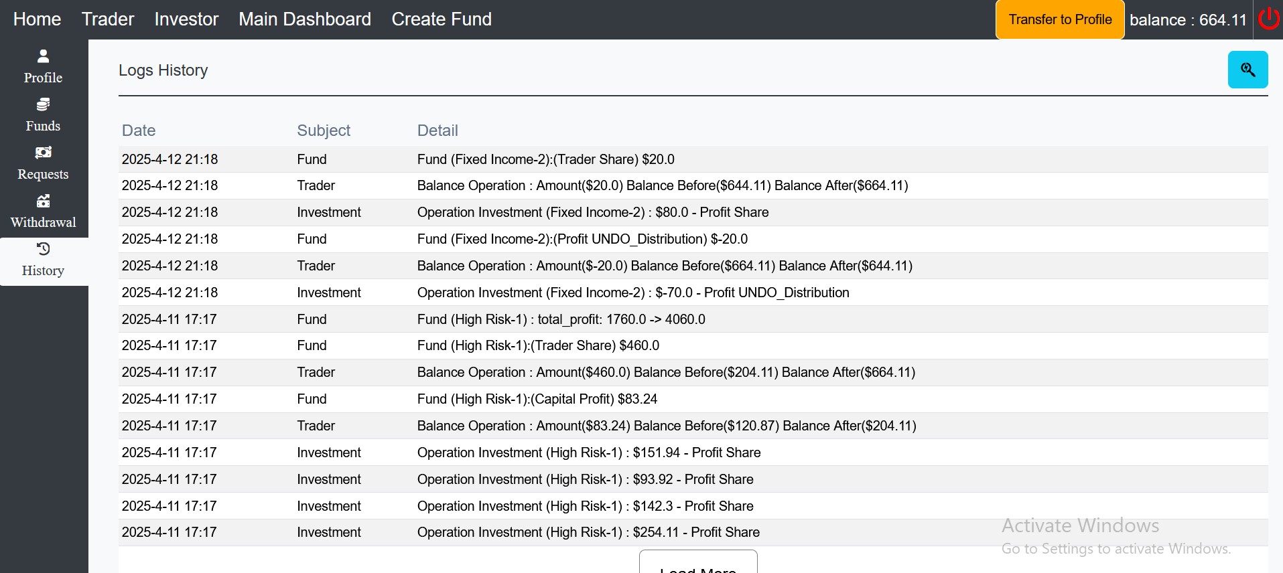Viewport: 1283px width, 573px height.
Task: Select the Investor menu item
Action: (x=186, y=19)
